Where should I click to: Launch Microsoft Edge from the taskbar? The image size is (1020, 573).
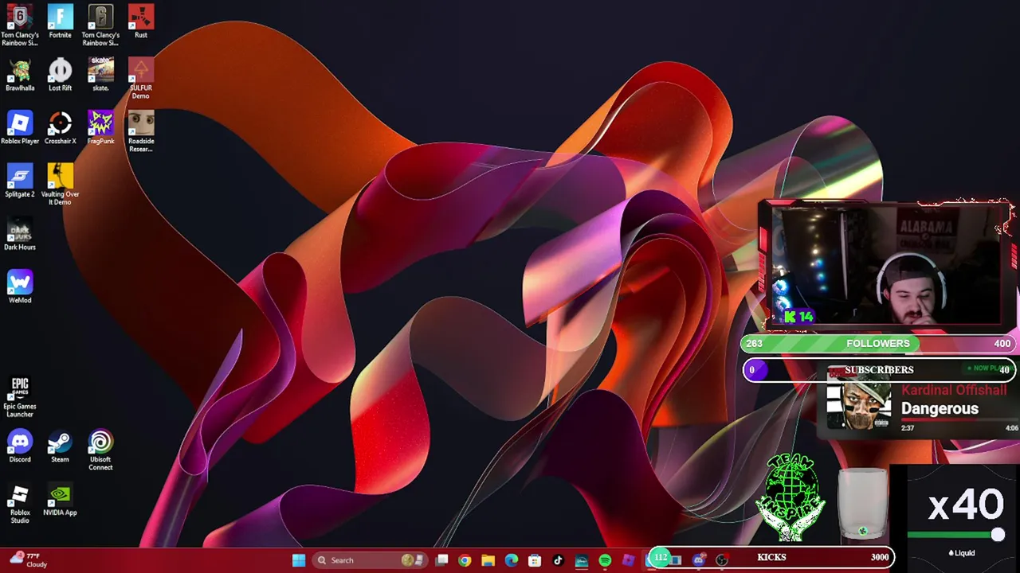click(512, 560)
